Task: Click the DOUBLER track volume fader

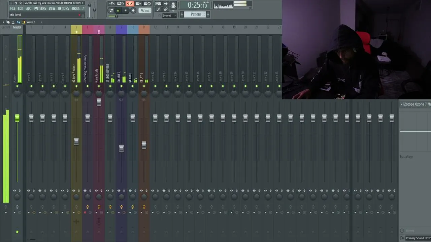Action: coord(121,148)
